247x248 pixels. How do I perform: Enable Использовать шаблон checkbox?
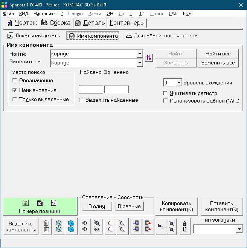pos(165,101)
